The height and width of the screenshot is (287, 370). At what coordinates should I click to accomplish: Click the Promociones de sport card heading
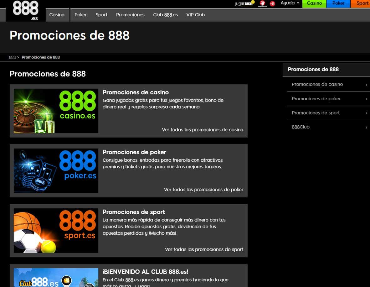click(134, 212)
